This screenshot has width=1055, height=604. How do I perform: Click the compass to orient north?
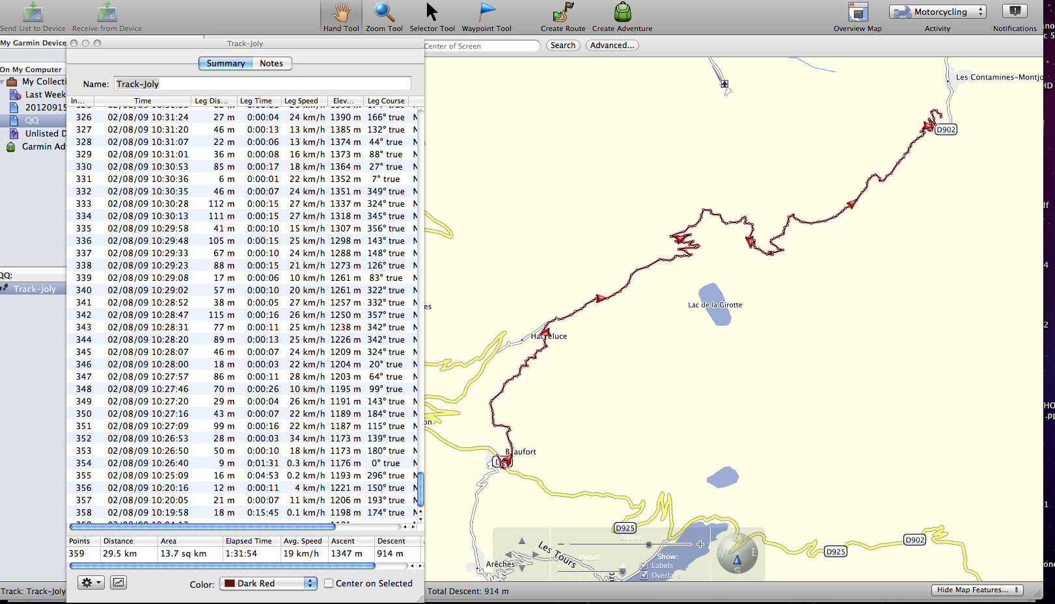737,553
